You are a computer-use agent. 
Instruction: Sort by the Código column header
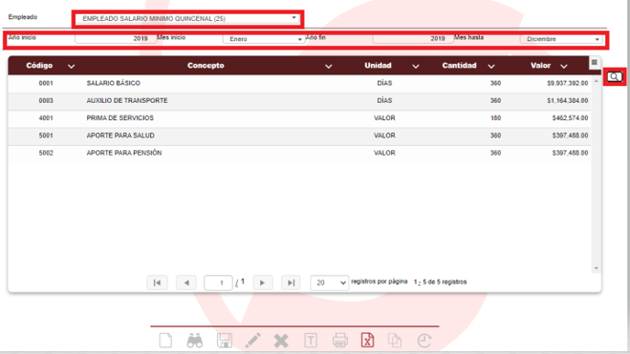(39, 65)
